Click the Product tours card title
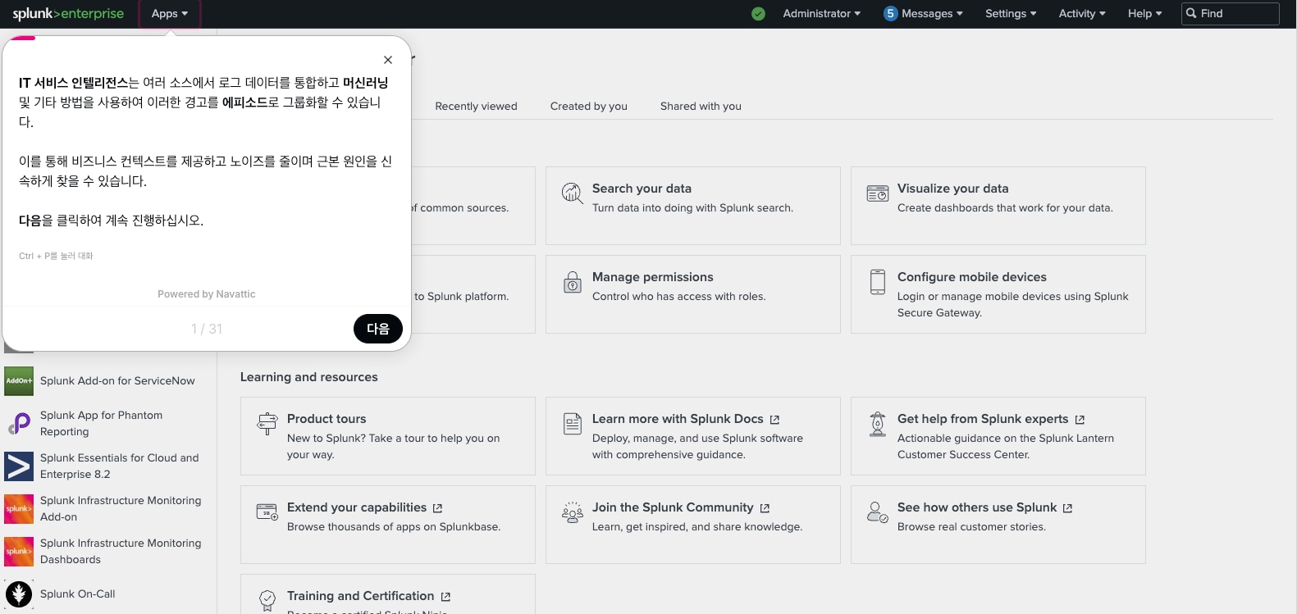The width and height of the screenshot is (1297, 614). coord(327,419)
